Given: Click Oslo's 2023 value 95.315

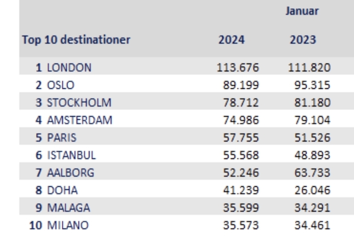Looking at the screenshot, I should tap(312, 84).
